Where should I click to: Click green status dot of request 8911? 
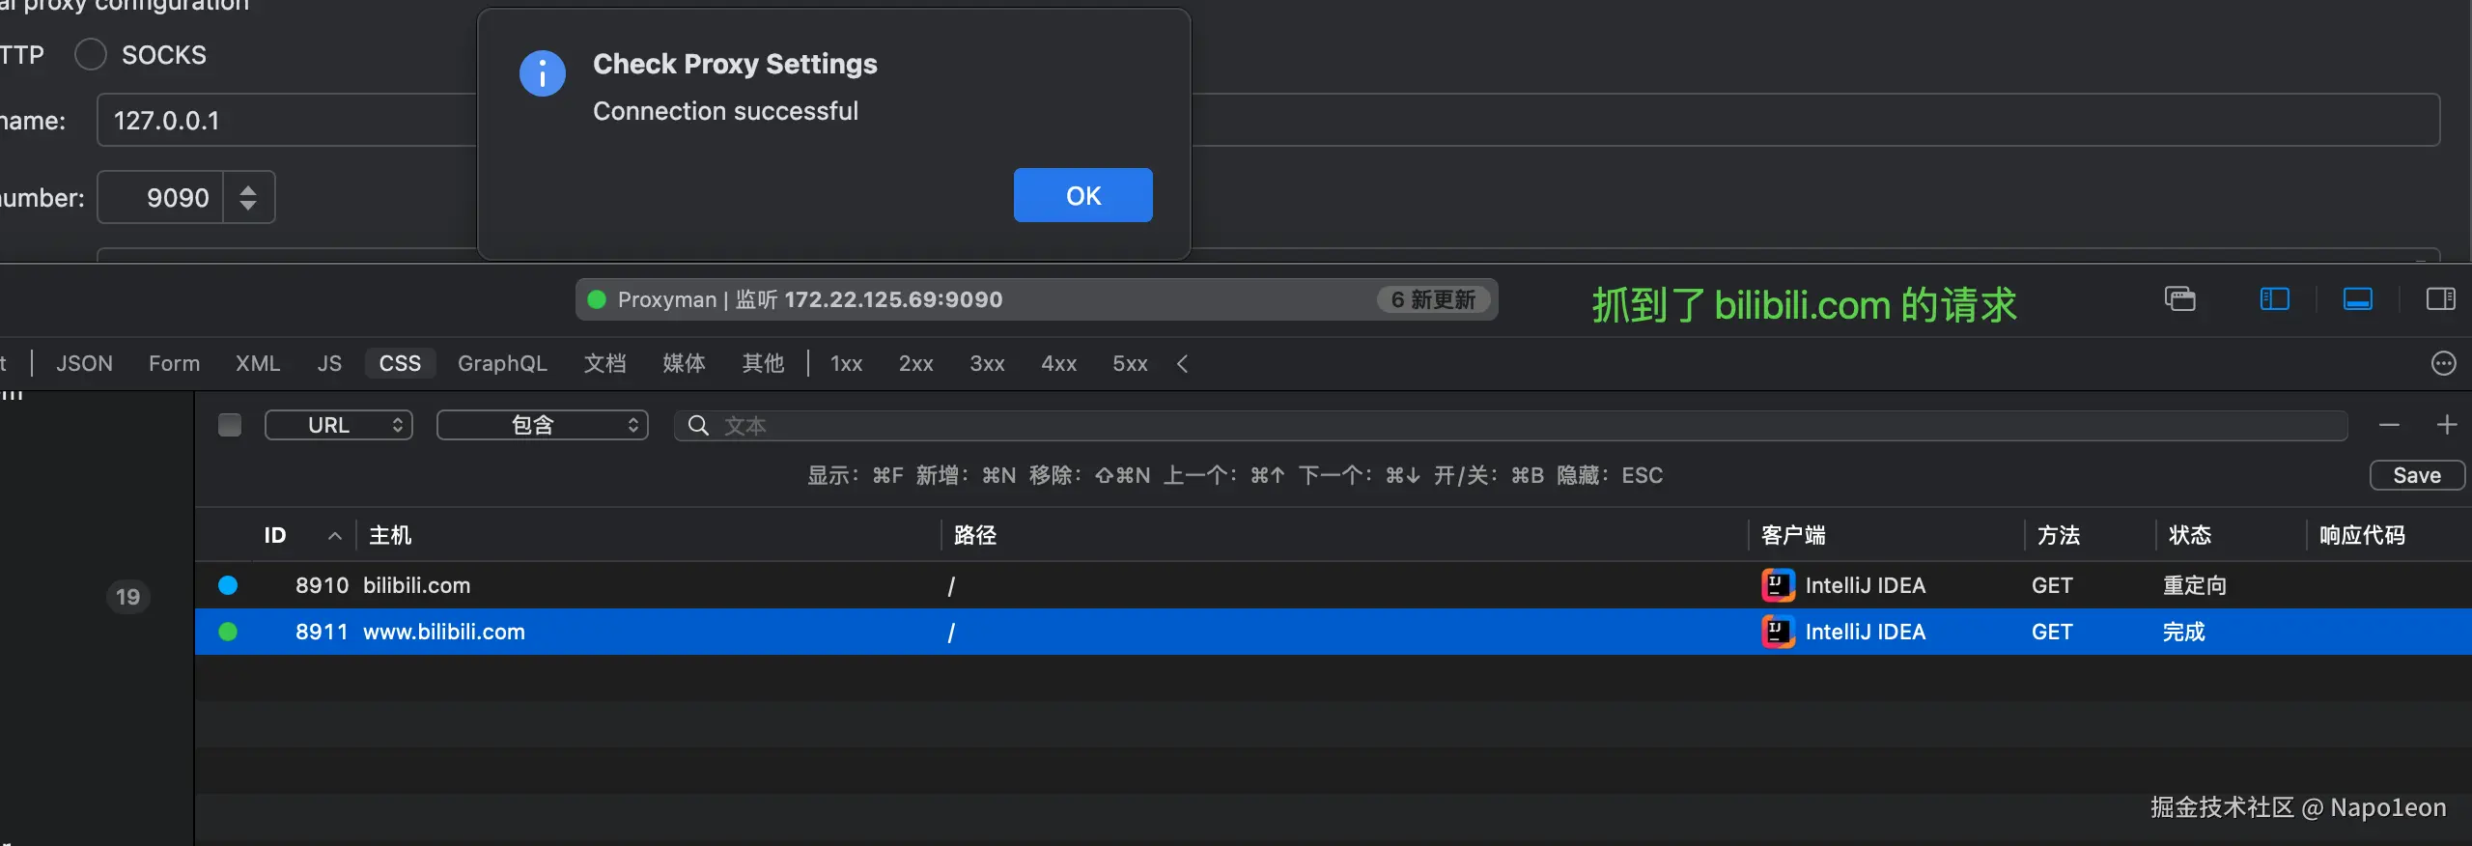click(228, 632)
